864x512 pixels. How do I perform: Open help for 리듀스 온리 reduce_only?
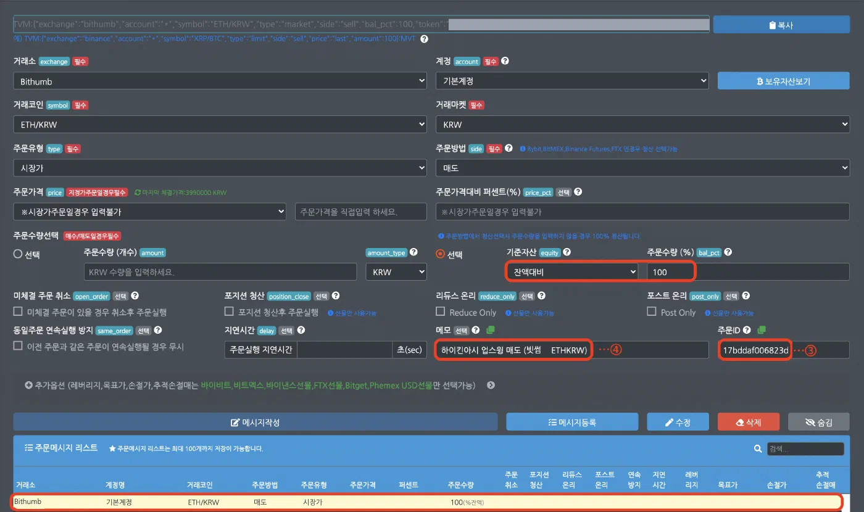541,296
